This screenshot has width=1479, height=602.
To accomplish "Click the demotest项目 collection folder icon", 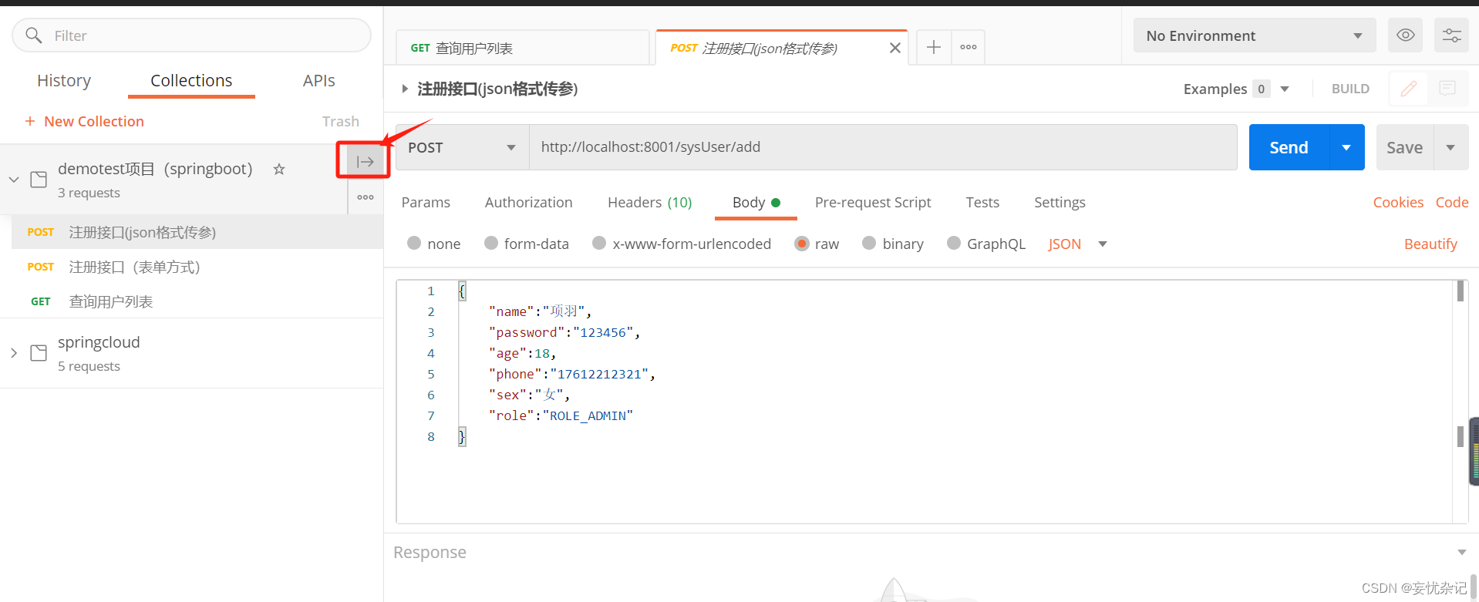I will point(39,180).
